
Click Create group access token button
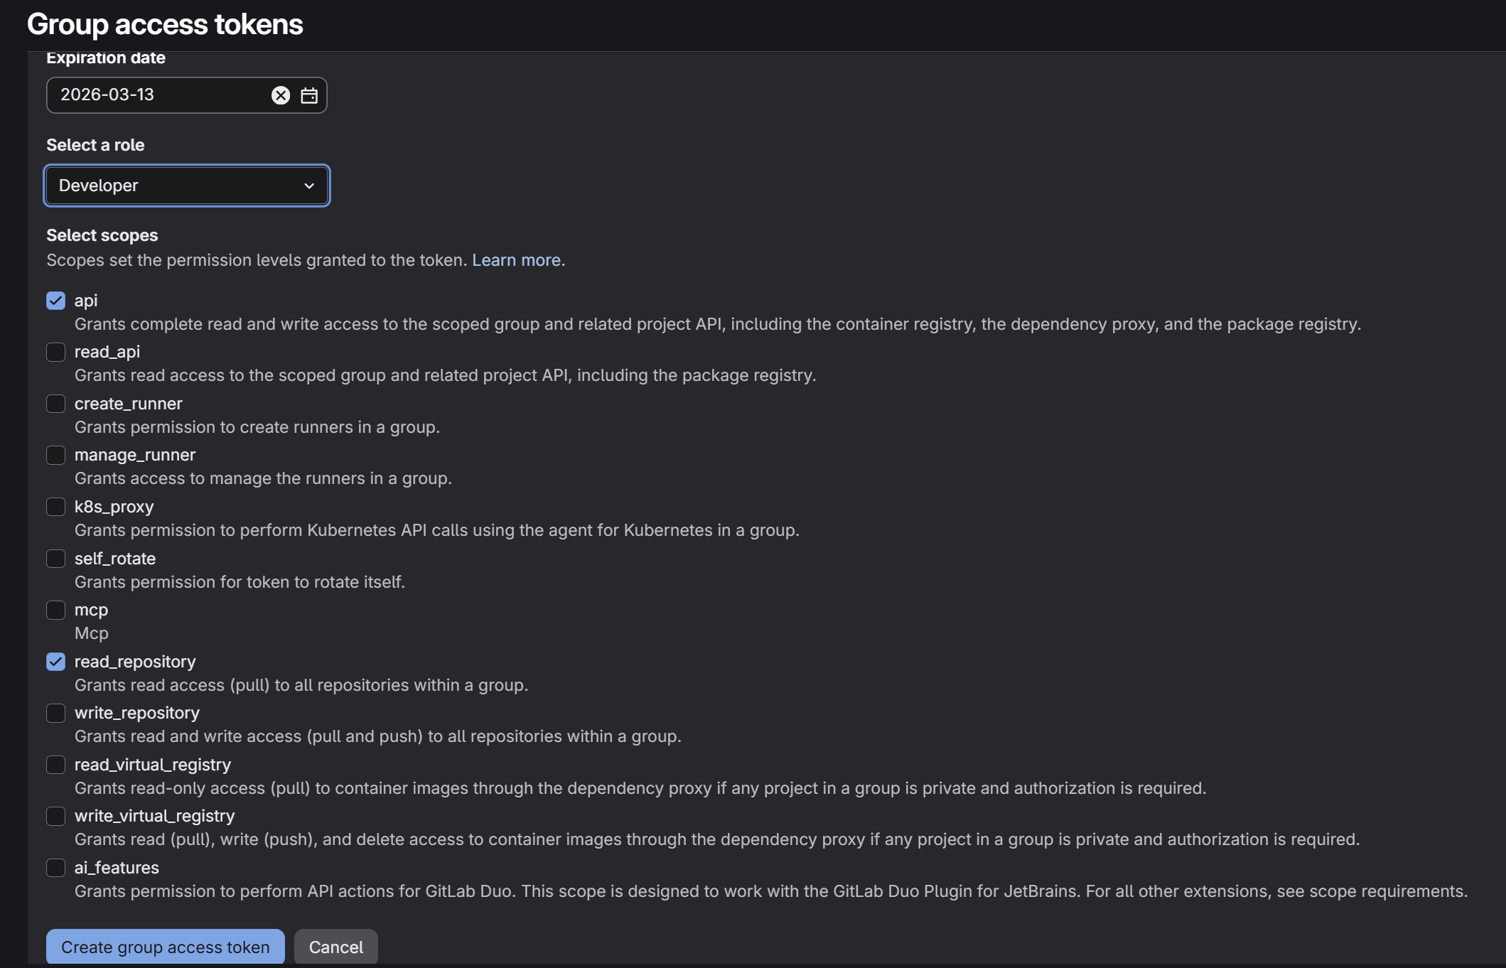click(165, 947)
